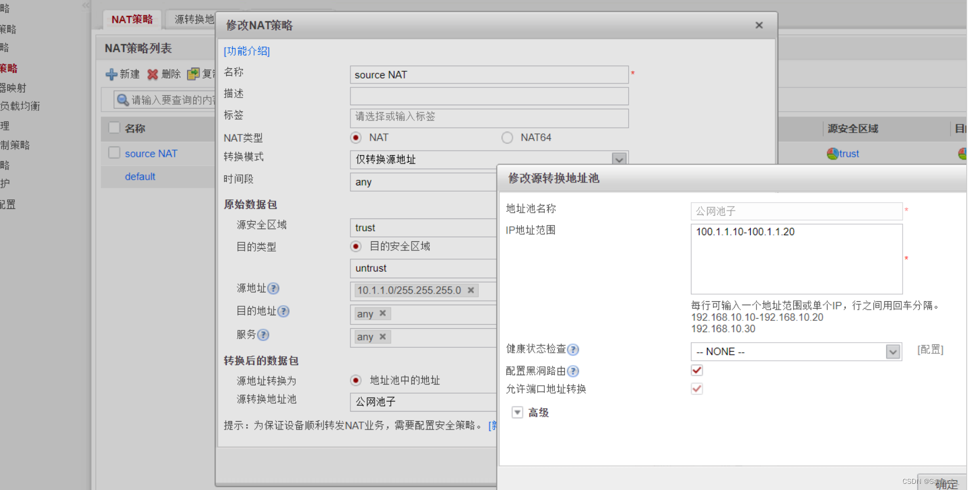Screen dimensions: 968x490
Task: Open the 源安全区域 trust dropdown
Action: (x=423, y=228)
